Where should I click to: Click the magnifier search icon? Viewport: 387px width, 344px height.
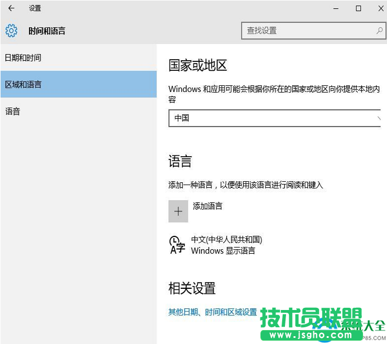[x=379, y=31]
